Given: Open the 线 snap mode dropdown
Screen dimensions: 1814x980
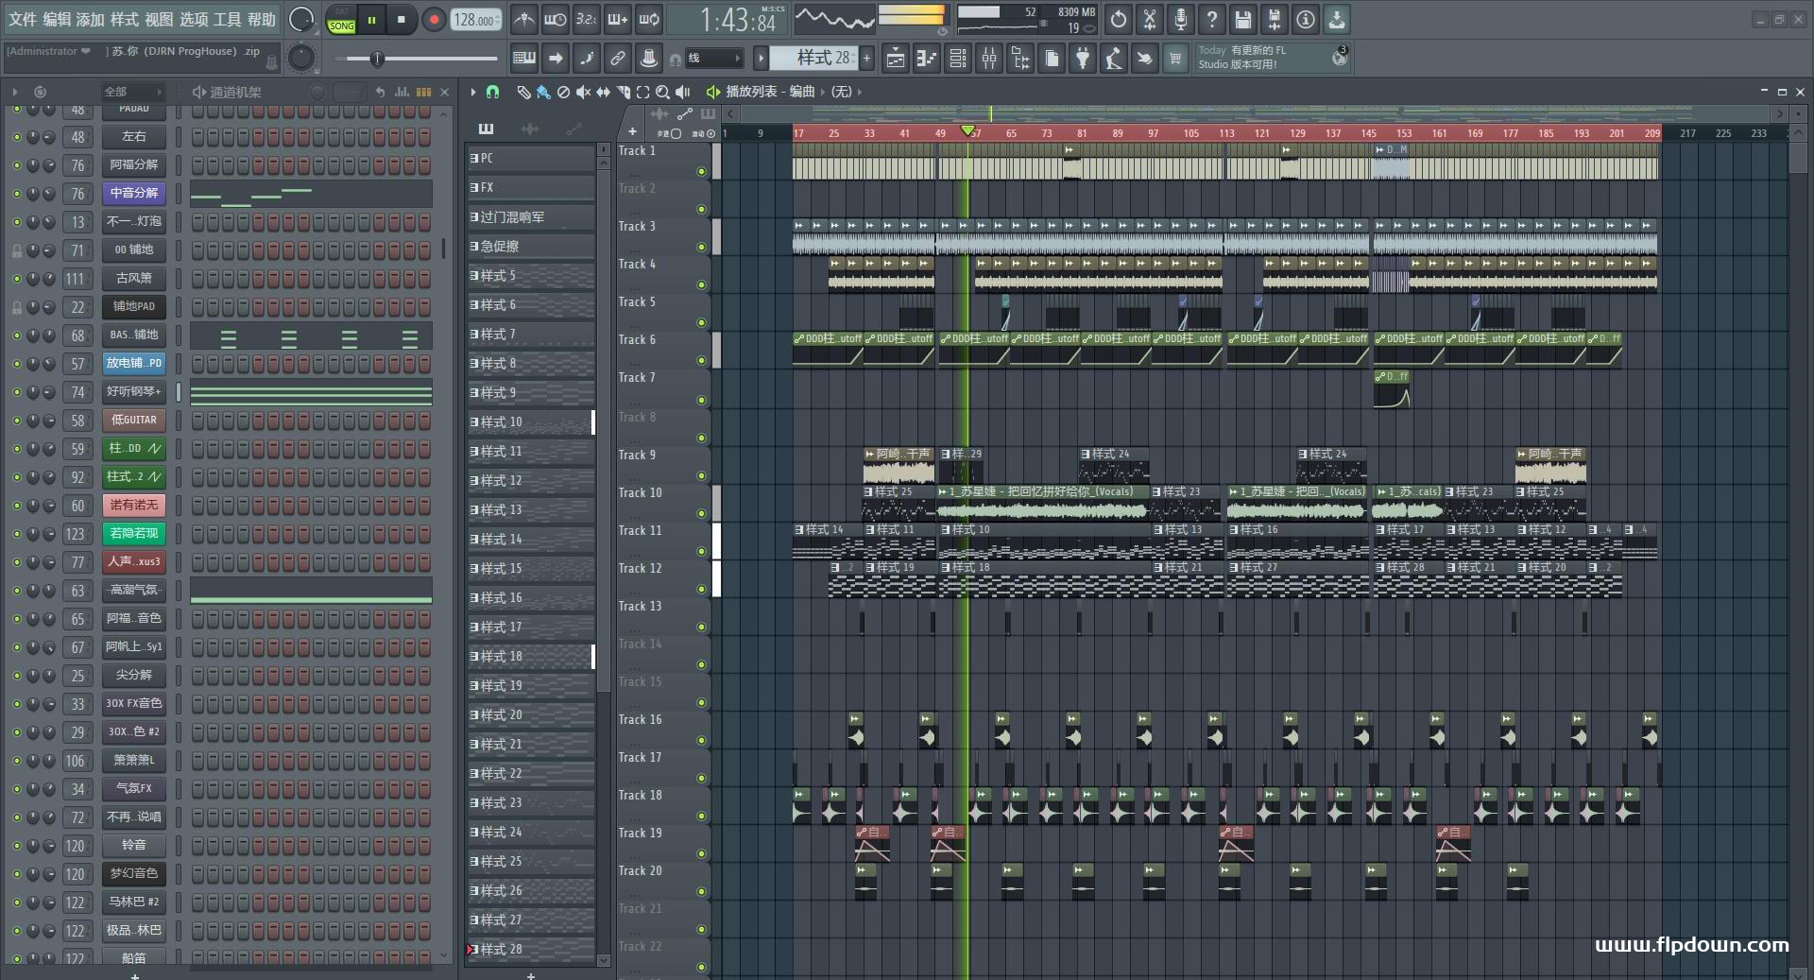Looking at the screenshot, I should (714, 59).
